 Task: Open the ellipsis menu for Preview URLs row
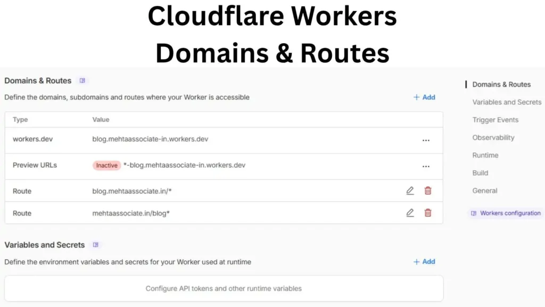(x=426, y=165)
